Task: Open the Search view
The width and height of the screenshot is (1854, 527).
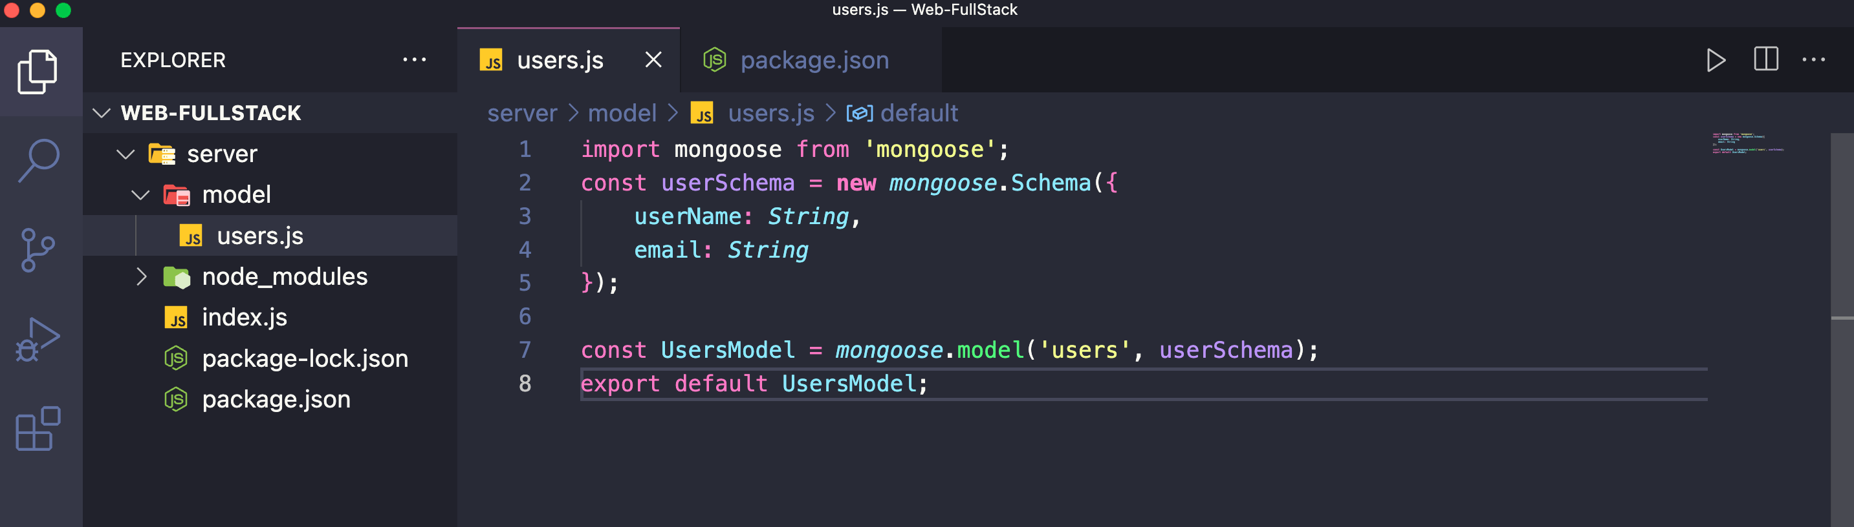Action: coord(38,160)
